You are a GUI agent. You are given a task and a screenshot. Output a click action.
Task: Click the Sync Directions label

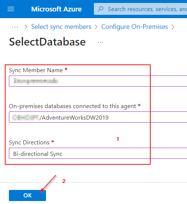click(x=29, y=143)
